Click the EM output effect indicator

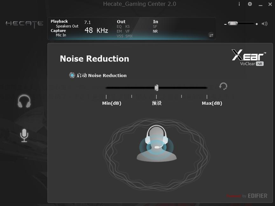click(119, 31)
